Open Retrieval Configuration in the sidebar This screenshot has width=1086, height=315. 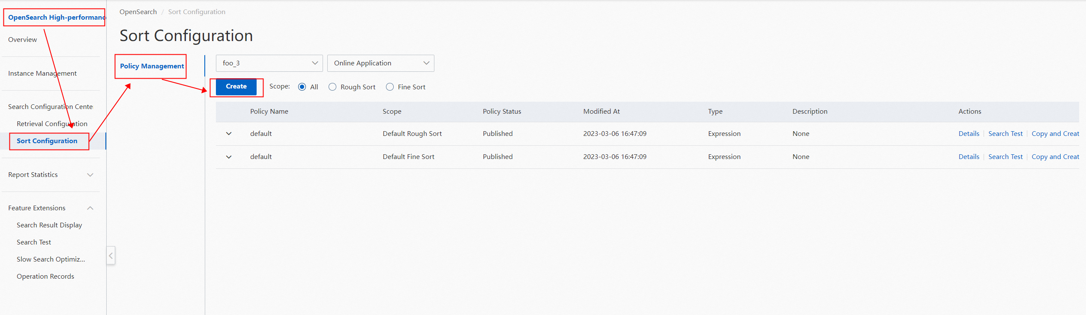52,124
